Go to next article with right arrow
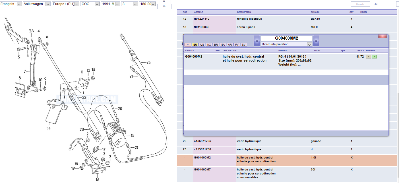 point(316,41)
